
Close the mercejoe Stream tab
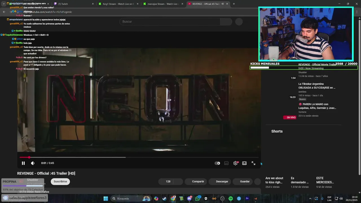point(182,4)
